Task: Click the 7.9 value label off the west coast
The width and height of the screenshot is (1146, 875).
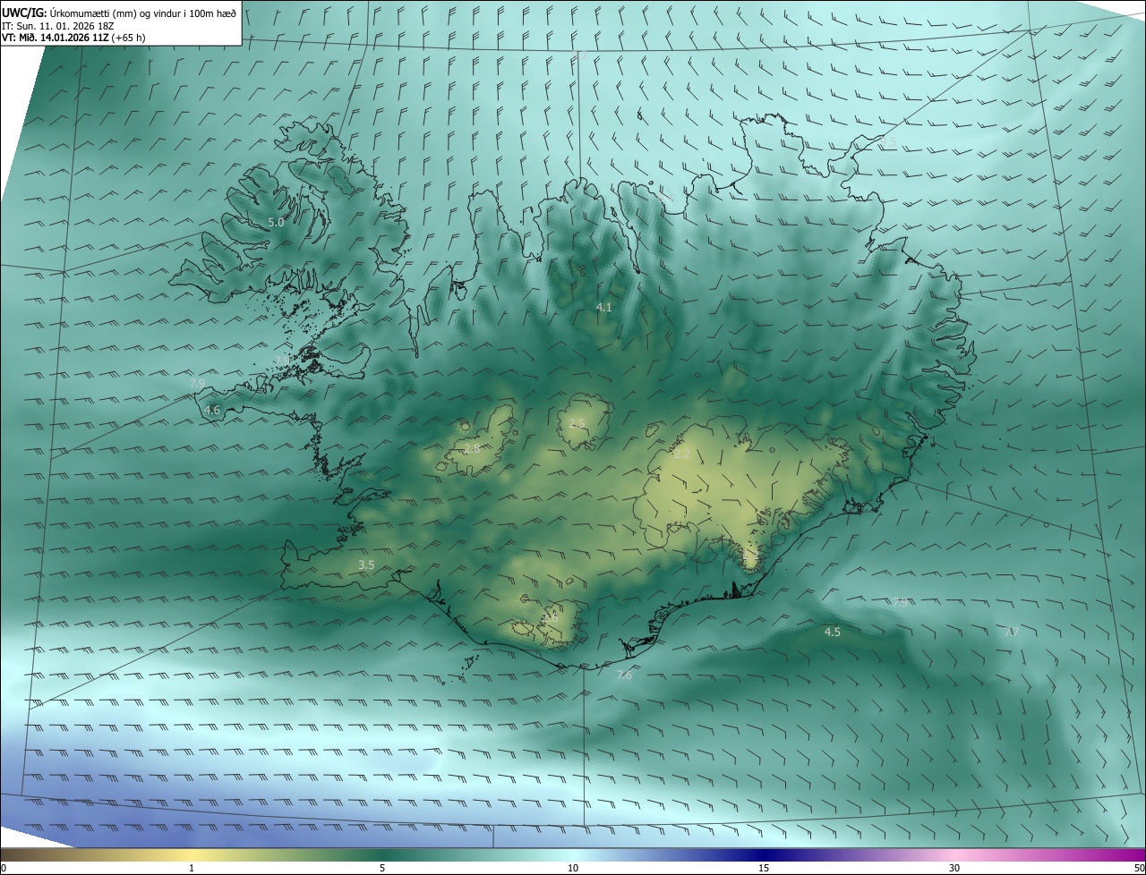Action: 198,383
